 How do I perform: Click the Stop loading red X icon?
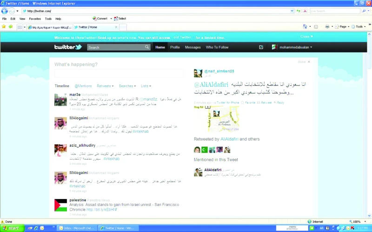[x=305, y=11]
